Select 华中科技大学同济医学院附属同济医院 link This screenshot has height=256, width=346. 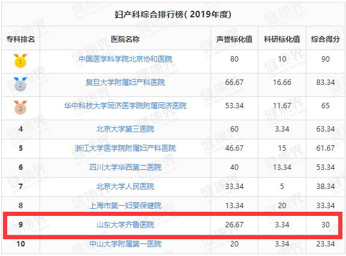point(125,106)
